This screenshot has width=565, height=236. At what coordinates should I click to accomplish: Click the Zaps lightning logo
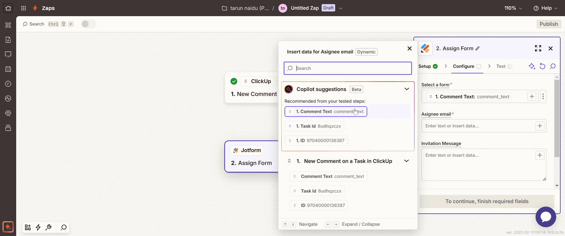(35, 8)
